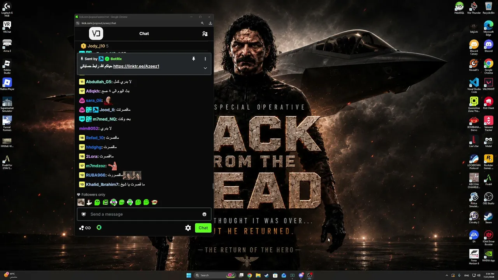Viewport: 498px width, 280px height.
Task: Open OBS Studio desktop shortcut
Action: tap(489, 199)
